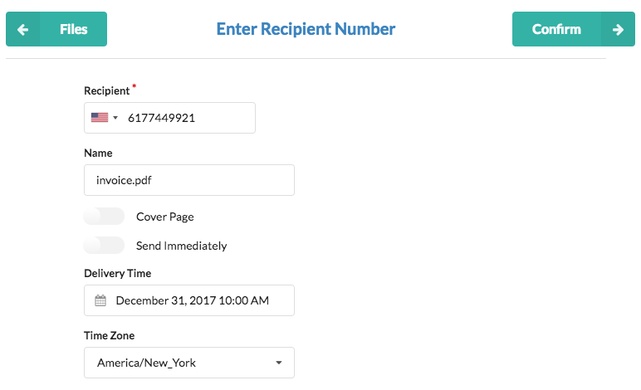Click the Time Zone dropdown arrow
641x390 pixels.
pyautogui.click(x=279, y=363)
